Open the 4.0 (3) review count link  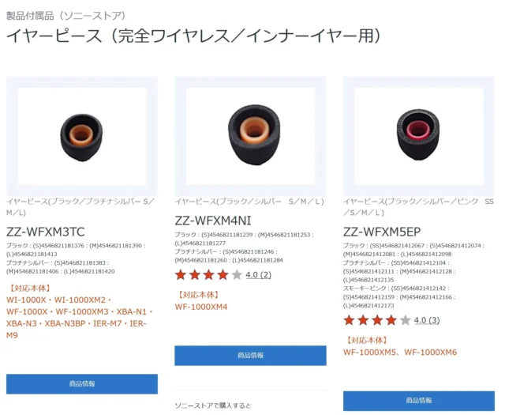tap(427, 320)
